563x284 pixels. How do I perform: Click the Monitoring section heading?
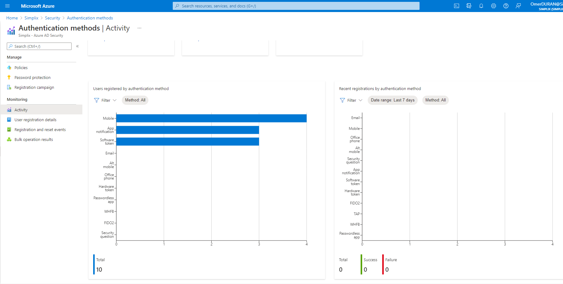(x=17, y=99)
